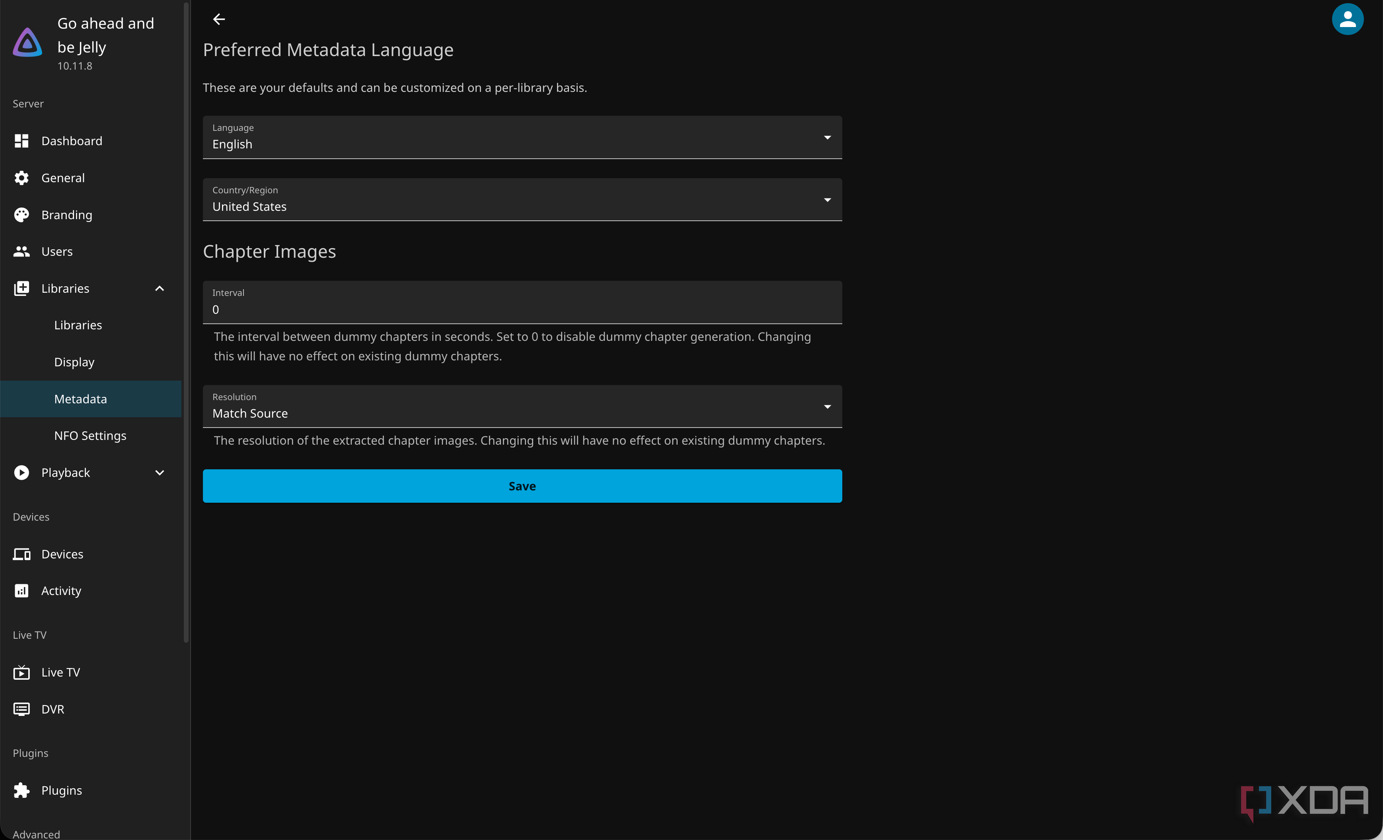Click the Dashboard grid icon

[x=21, y=141]
